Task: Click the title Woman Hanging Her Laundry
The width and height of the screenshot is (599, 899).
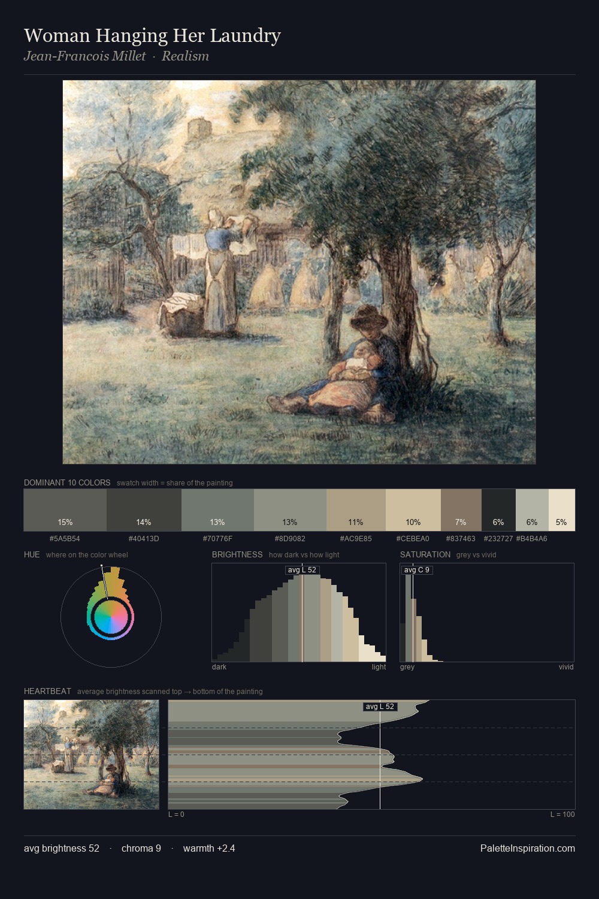Action: (x=152, y=36)
